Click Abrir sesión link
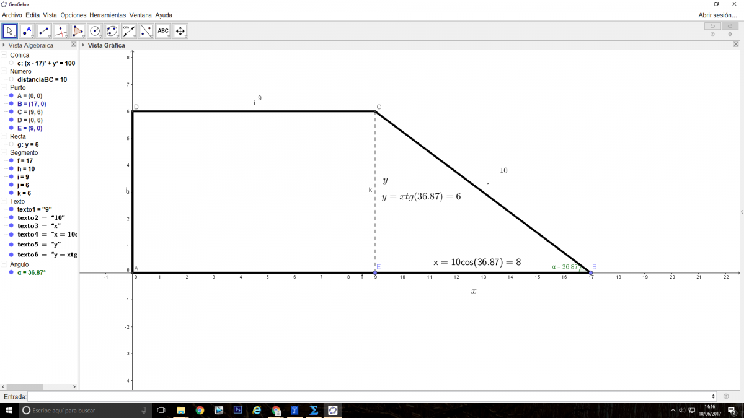Screen dimensions: 744x418 717,15
